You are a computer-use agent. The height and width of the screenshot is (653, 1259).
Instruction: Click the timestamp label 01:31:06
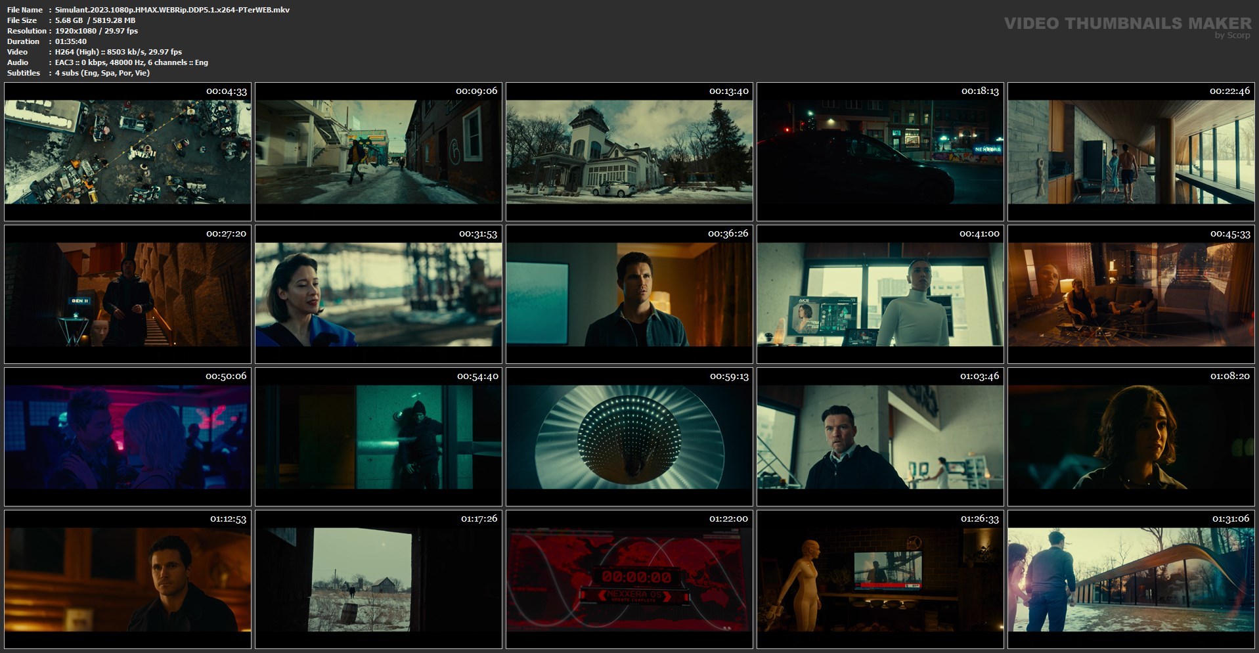(x=1231, y=519)
